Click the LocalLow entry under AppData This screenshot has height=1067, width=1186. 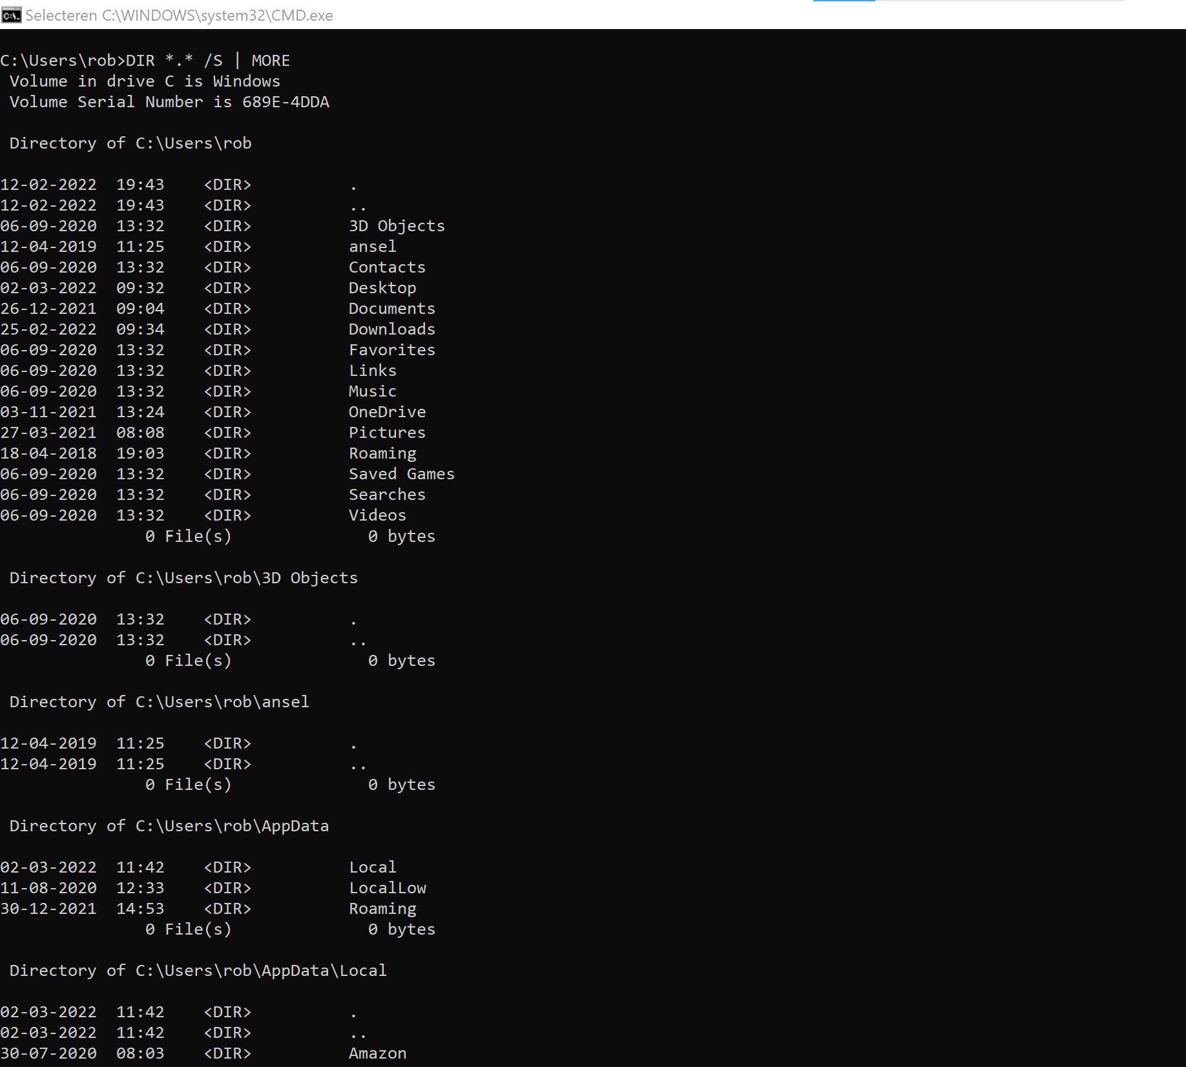click(388, 888)
